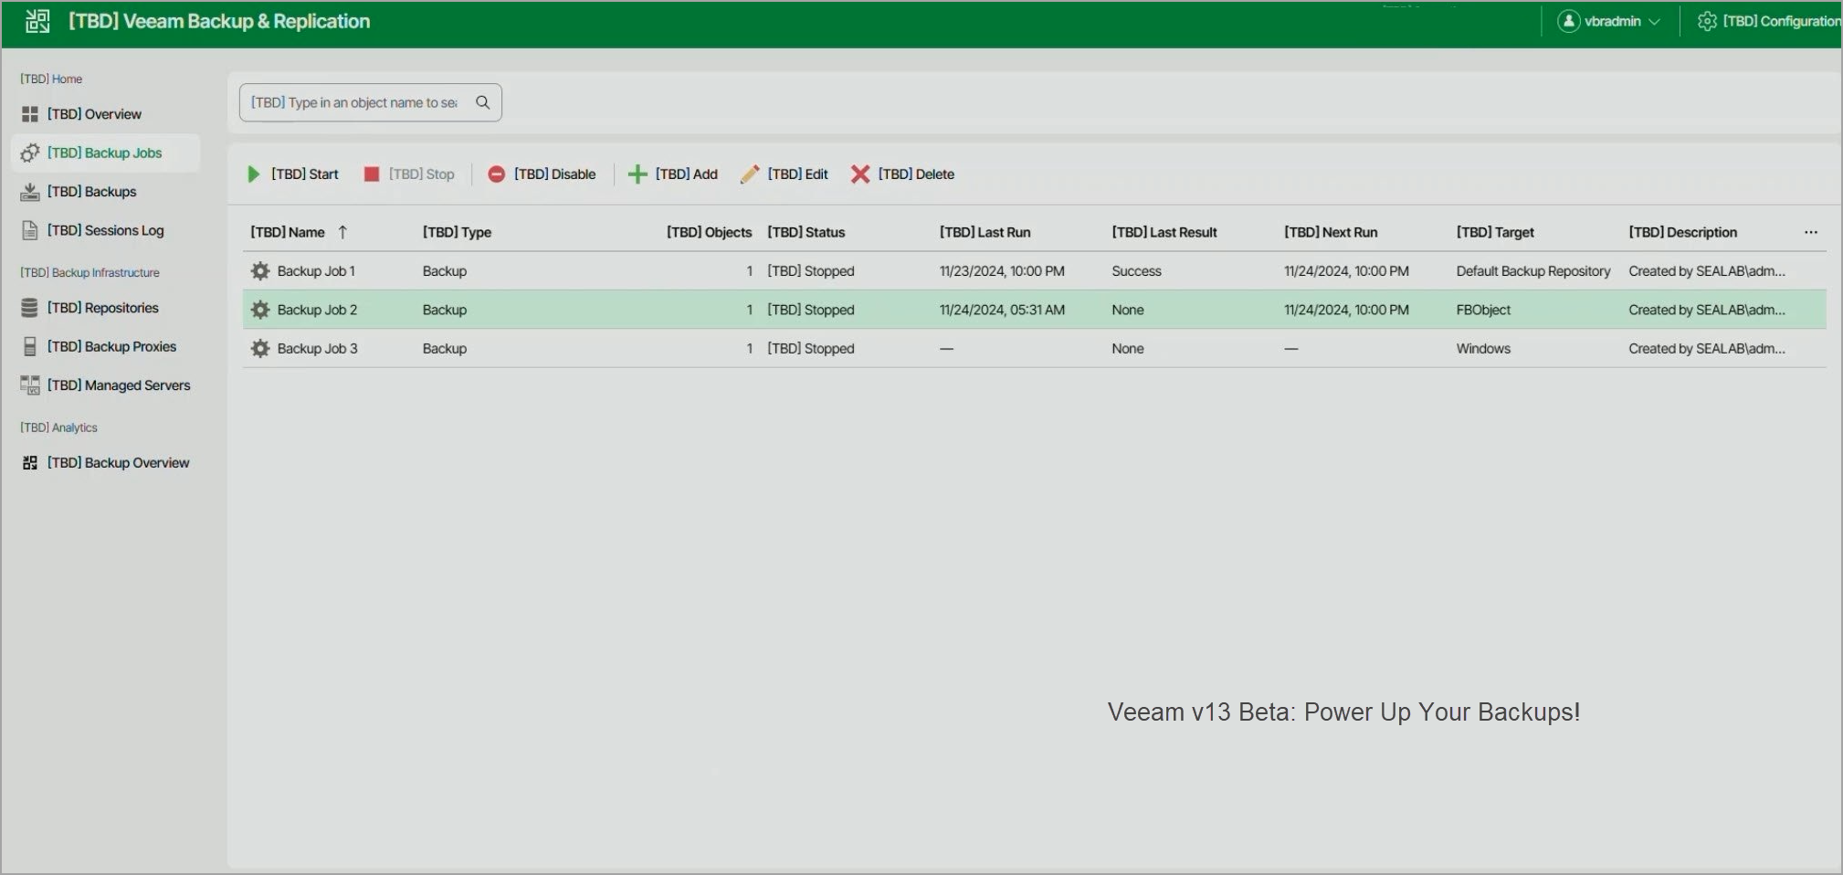Image resolution: width=1843 pixels, height=875 pixels.
Task: Sort by the [TBD] Description column header
Action: [x=1682, y=232]
